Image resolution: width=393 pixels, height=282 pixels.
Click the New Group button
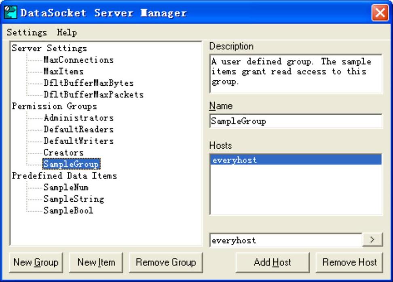(x=36, y=263)
